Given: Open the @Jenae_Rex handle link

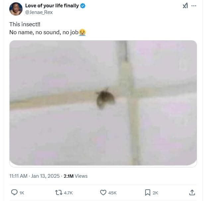Looking at the screenshot, I should pos(39,12).
